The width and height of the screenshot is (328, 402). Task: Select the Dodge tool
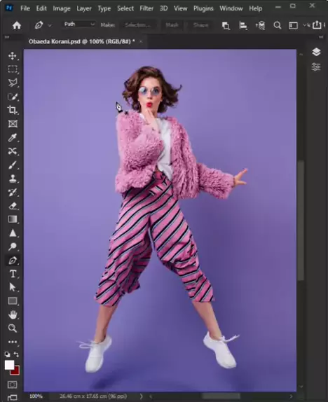13,247
